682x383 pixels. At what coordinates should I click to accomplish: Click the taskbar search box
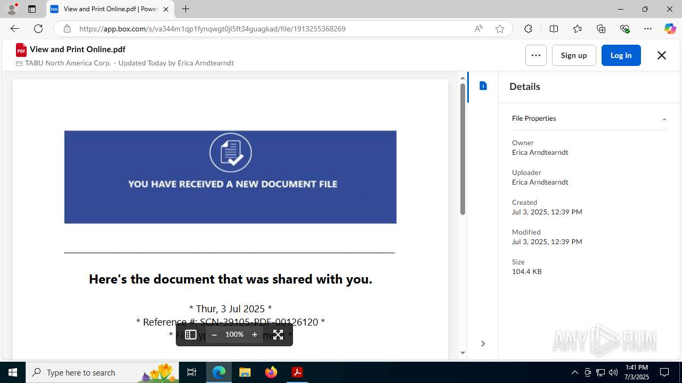tap(102, 372)
